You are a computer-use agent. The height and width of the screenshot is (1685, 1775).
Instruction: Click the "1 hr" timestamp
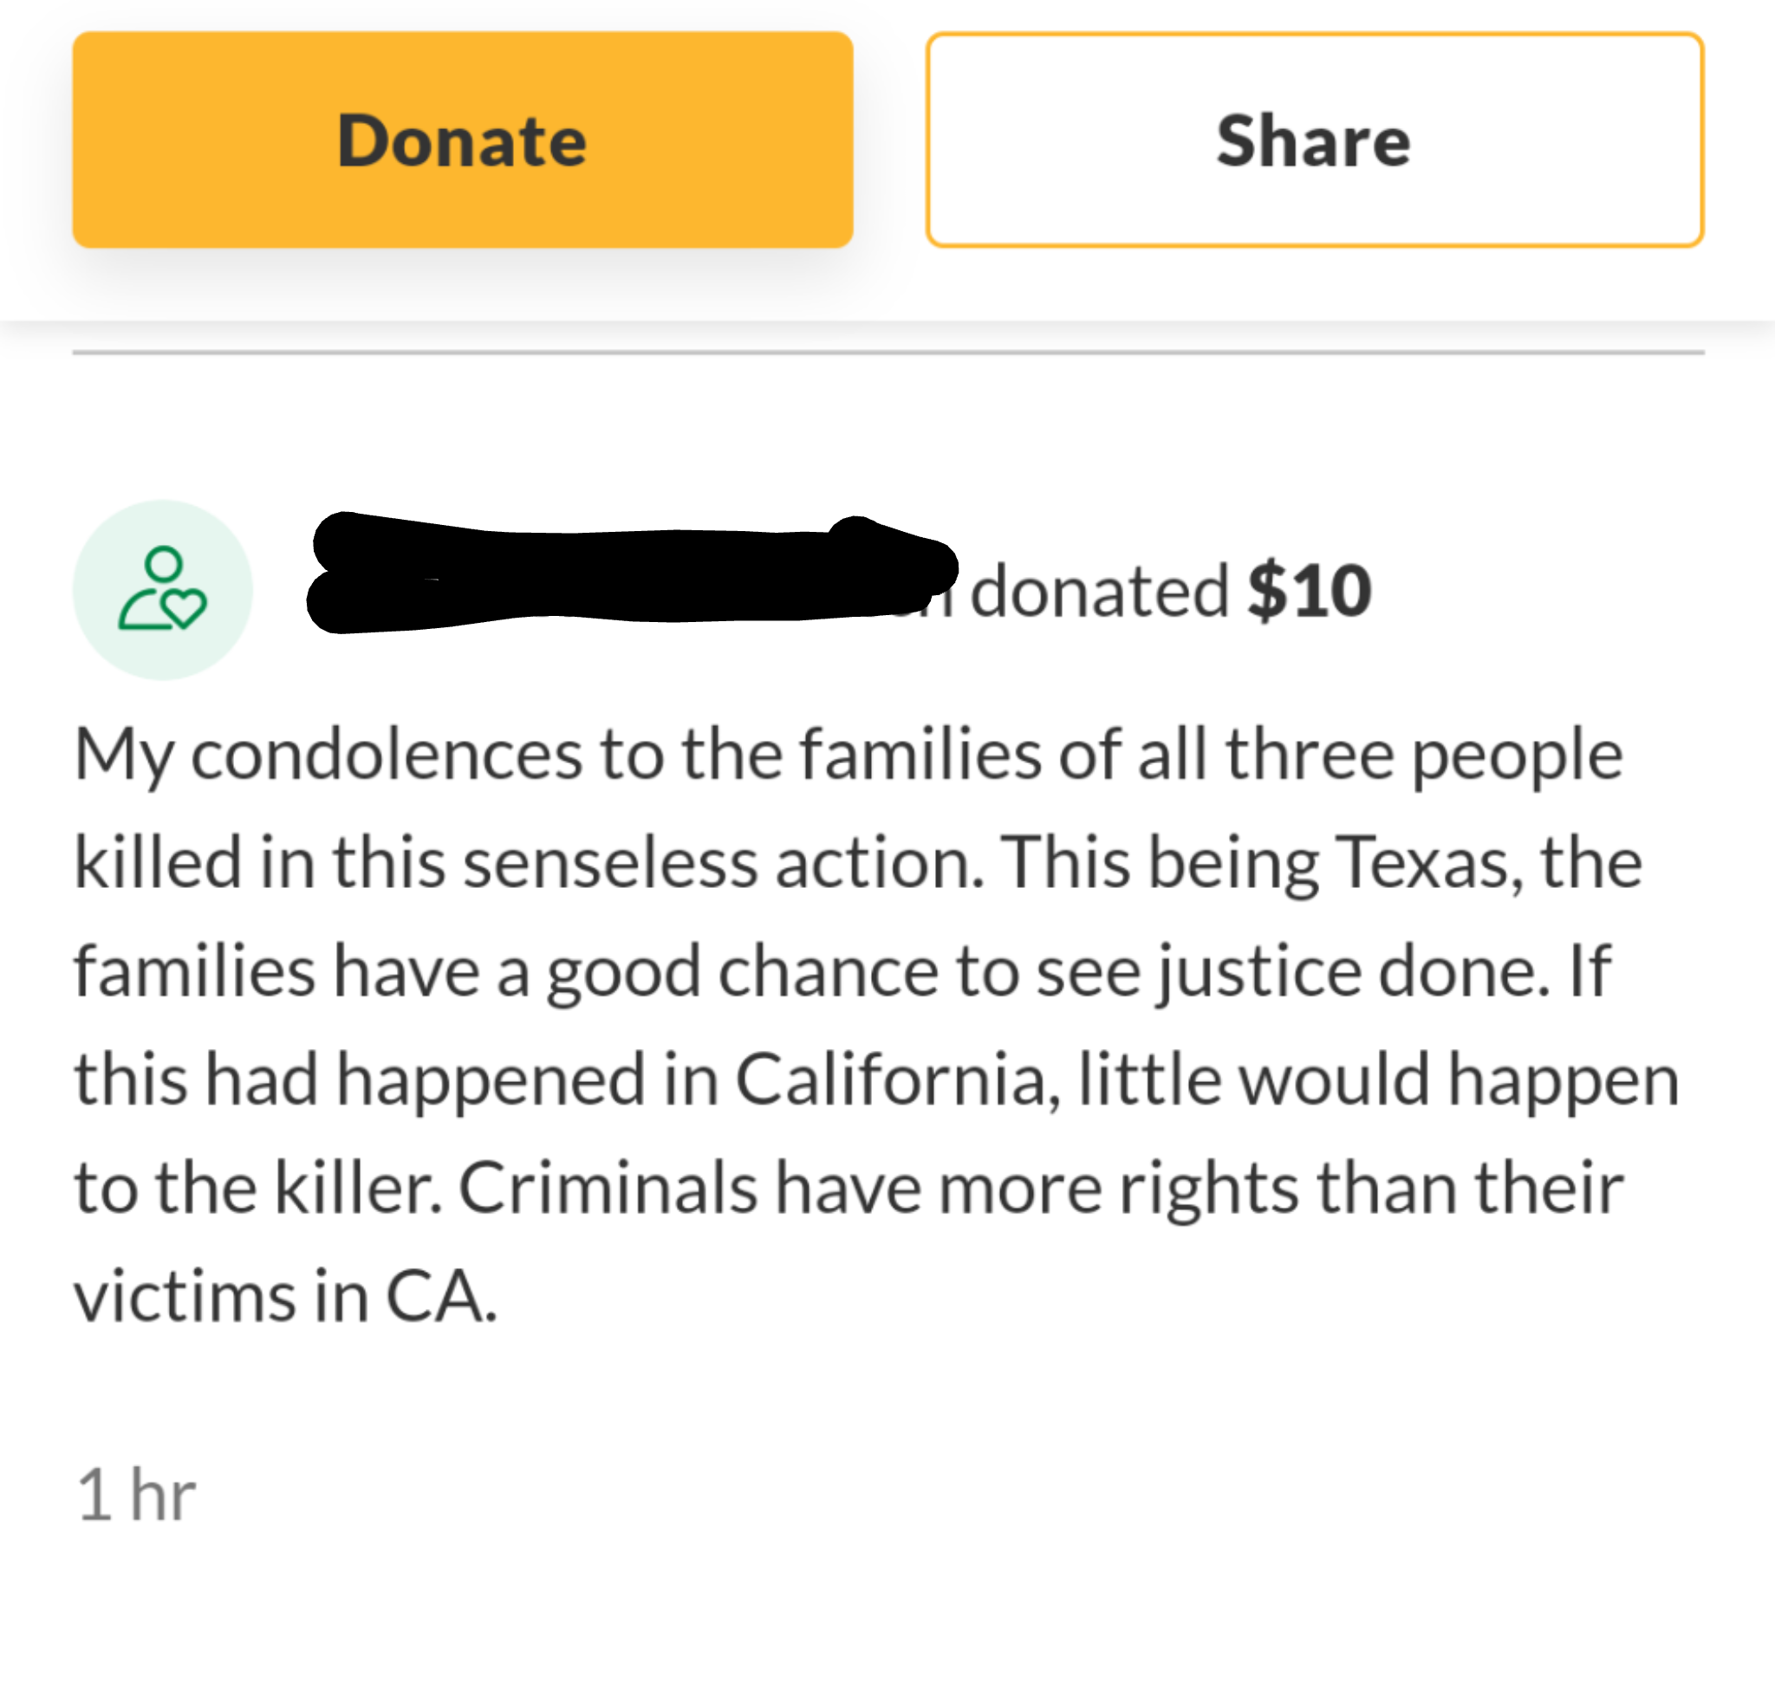click(136, 1495)
